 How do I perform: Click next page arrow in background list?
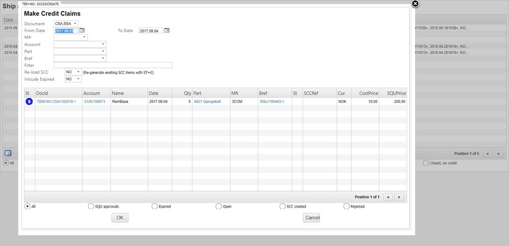[499, 154]
